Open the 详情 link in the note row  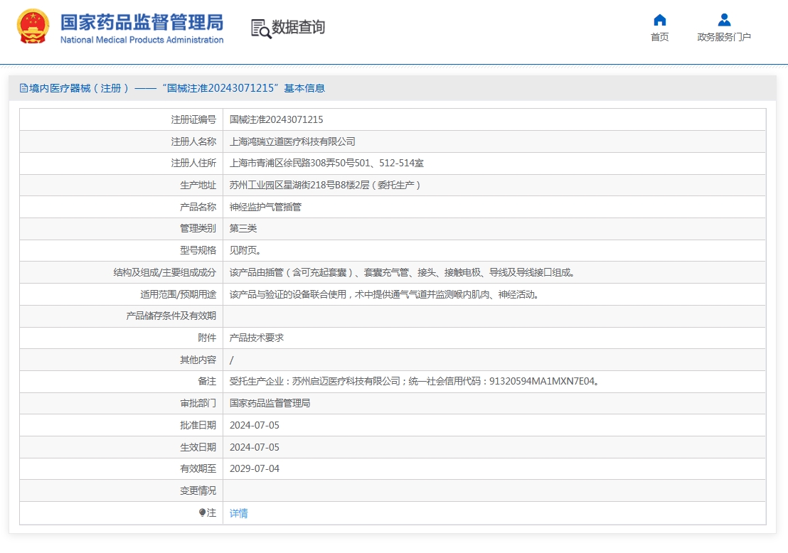tap(239, 513)
